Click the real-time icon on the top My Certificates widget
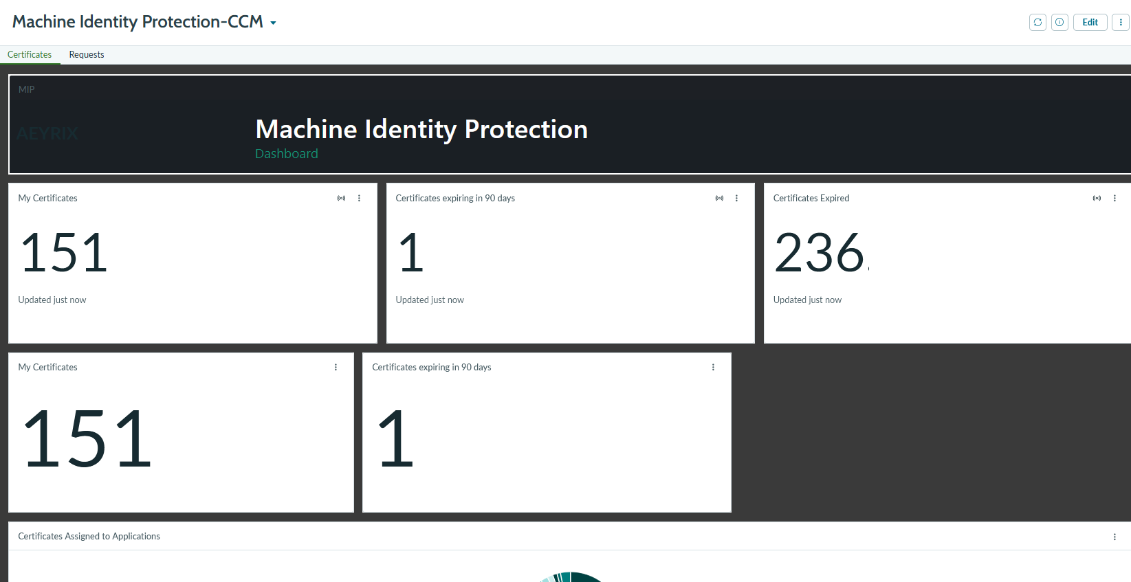The image size is (1131, 582). (341, 198)
